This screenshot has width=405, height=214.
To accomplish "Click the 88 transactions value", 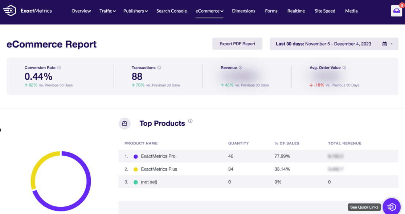I will click(137, 76).
